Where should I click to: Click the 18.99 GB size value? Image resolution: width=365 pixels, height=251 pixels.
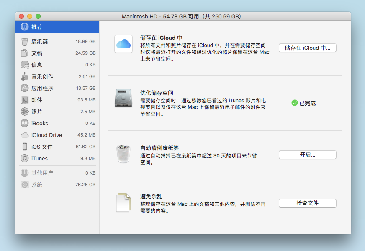click(x=86, y=42)
